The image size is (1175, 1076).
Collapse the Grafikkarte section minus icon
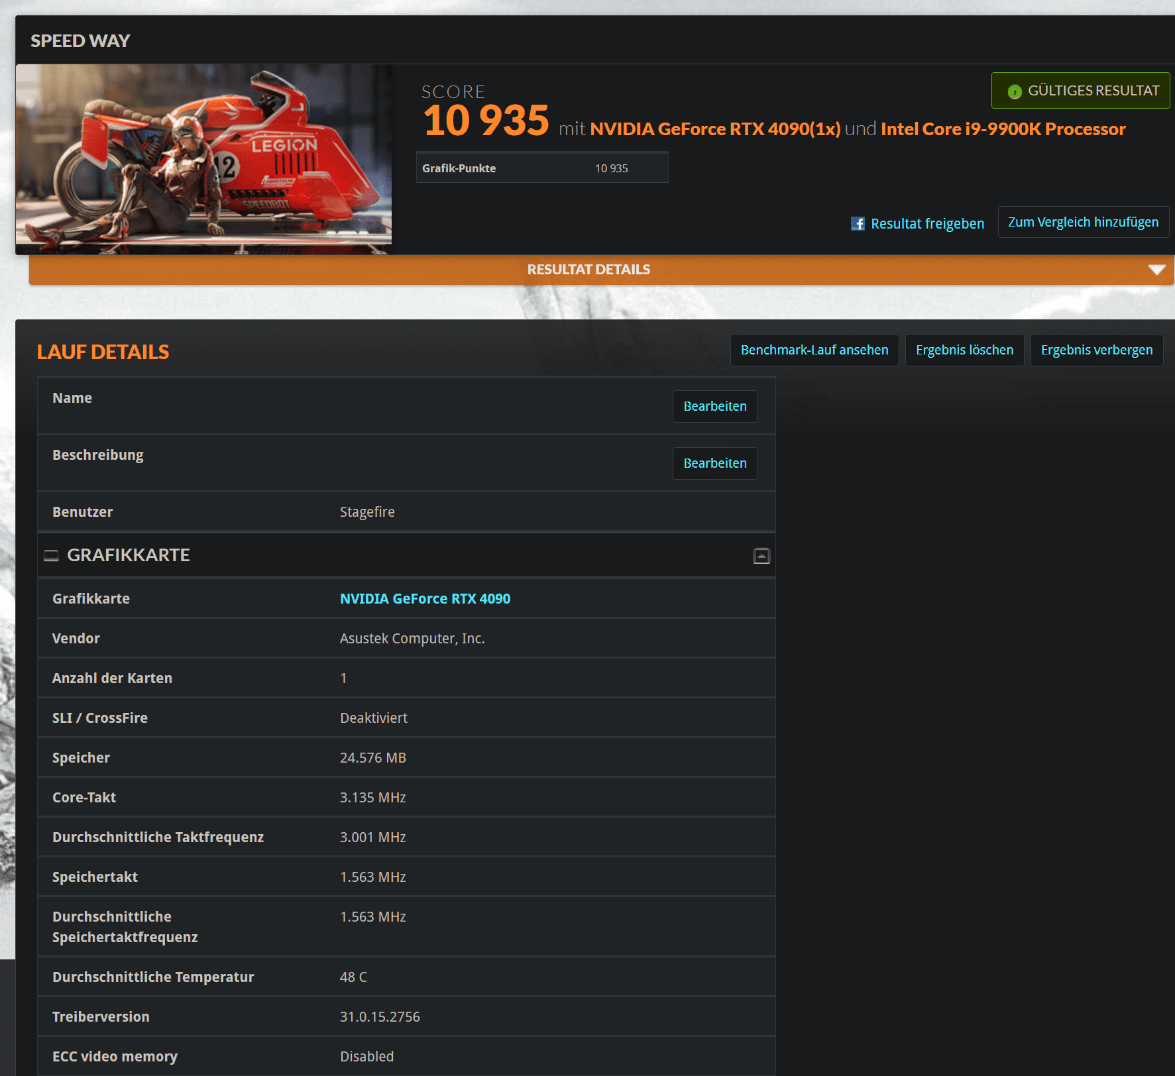(761, 556)
